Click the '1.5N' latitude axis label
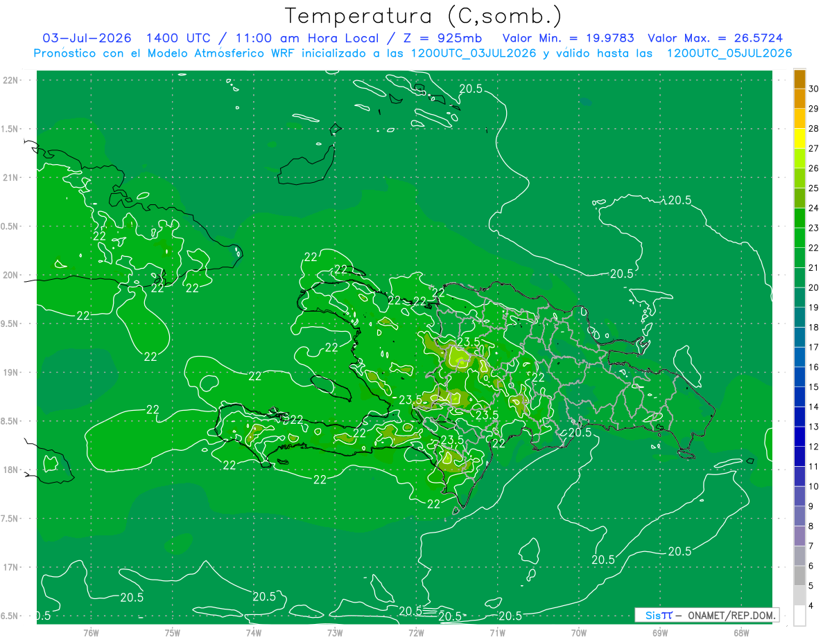This screenshot has width=832, height=642. tap(10, 129)
